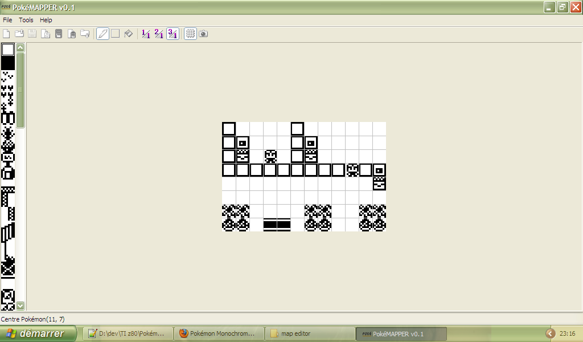The width and height of the screenshot is (583, 342).
Task: Close the PokéMAPPER window
Action: 576,7
